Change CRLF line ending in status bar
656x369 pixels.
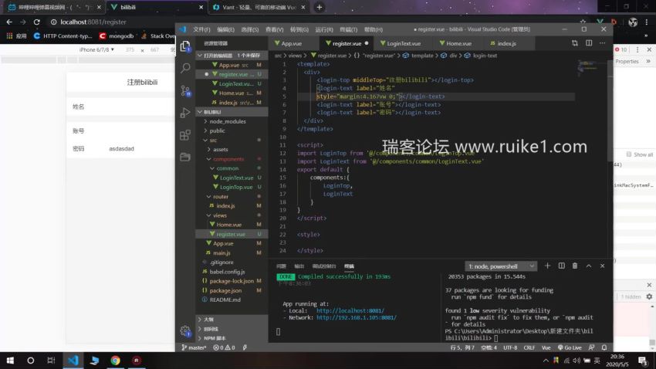pos(529,347)
